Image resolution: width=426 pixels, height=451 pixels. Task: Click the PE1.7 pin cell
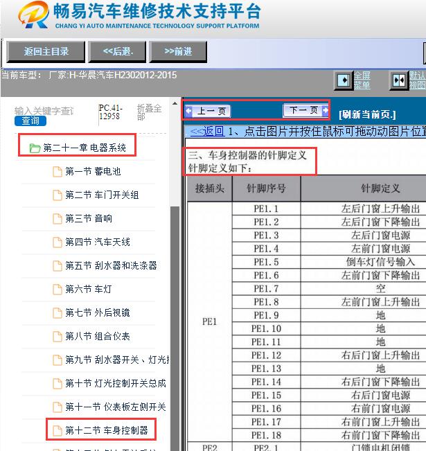(x=267, y=289)
